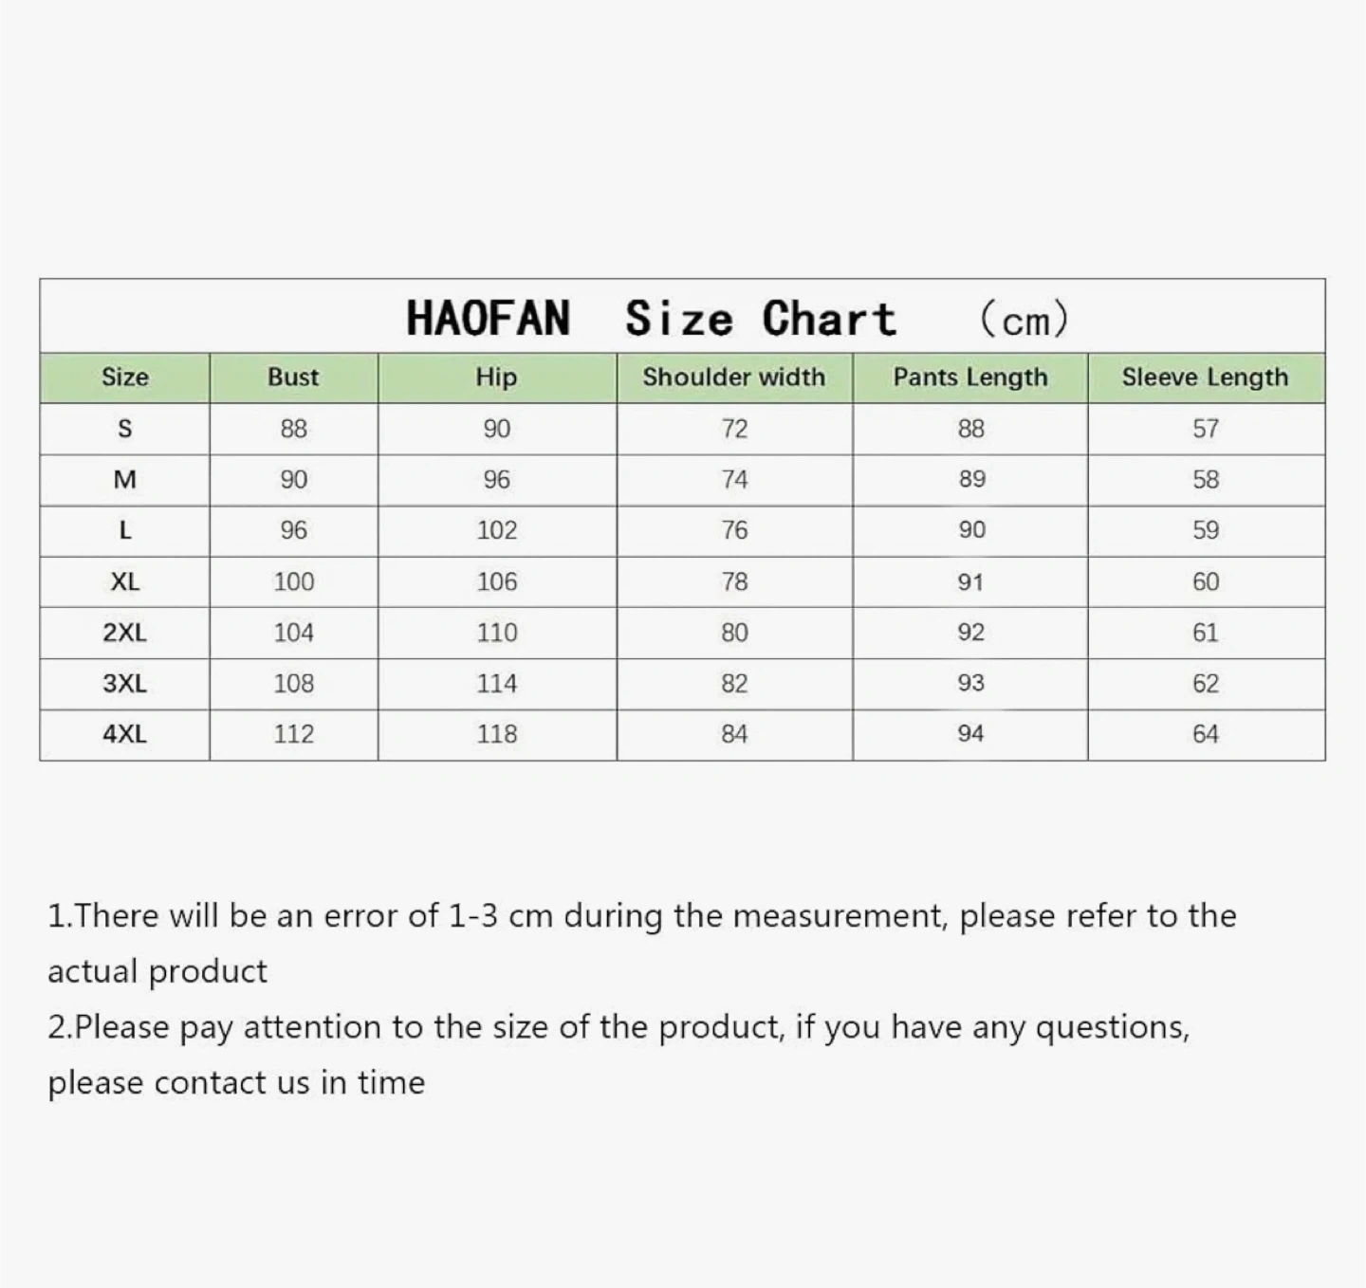This screenshot has width=1366, height=1288.
Task: Select the Shoulder width column header
Action: (x=733, y=377)
